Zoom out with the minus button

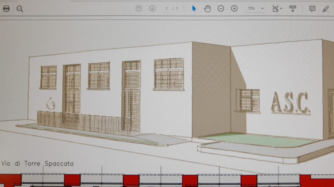(x=221, y=9)
